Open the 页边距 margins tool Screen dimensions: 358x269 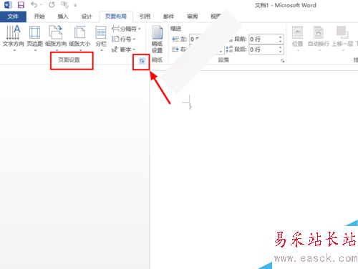coord(35,38)
